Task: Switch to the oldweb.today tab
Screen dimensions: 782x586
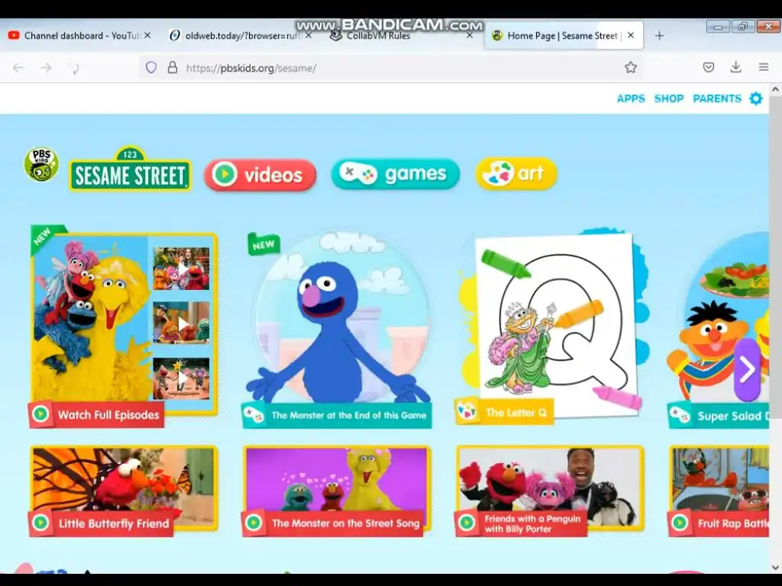Action: [241, 35]
